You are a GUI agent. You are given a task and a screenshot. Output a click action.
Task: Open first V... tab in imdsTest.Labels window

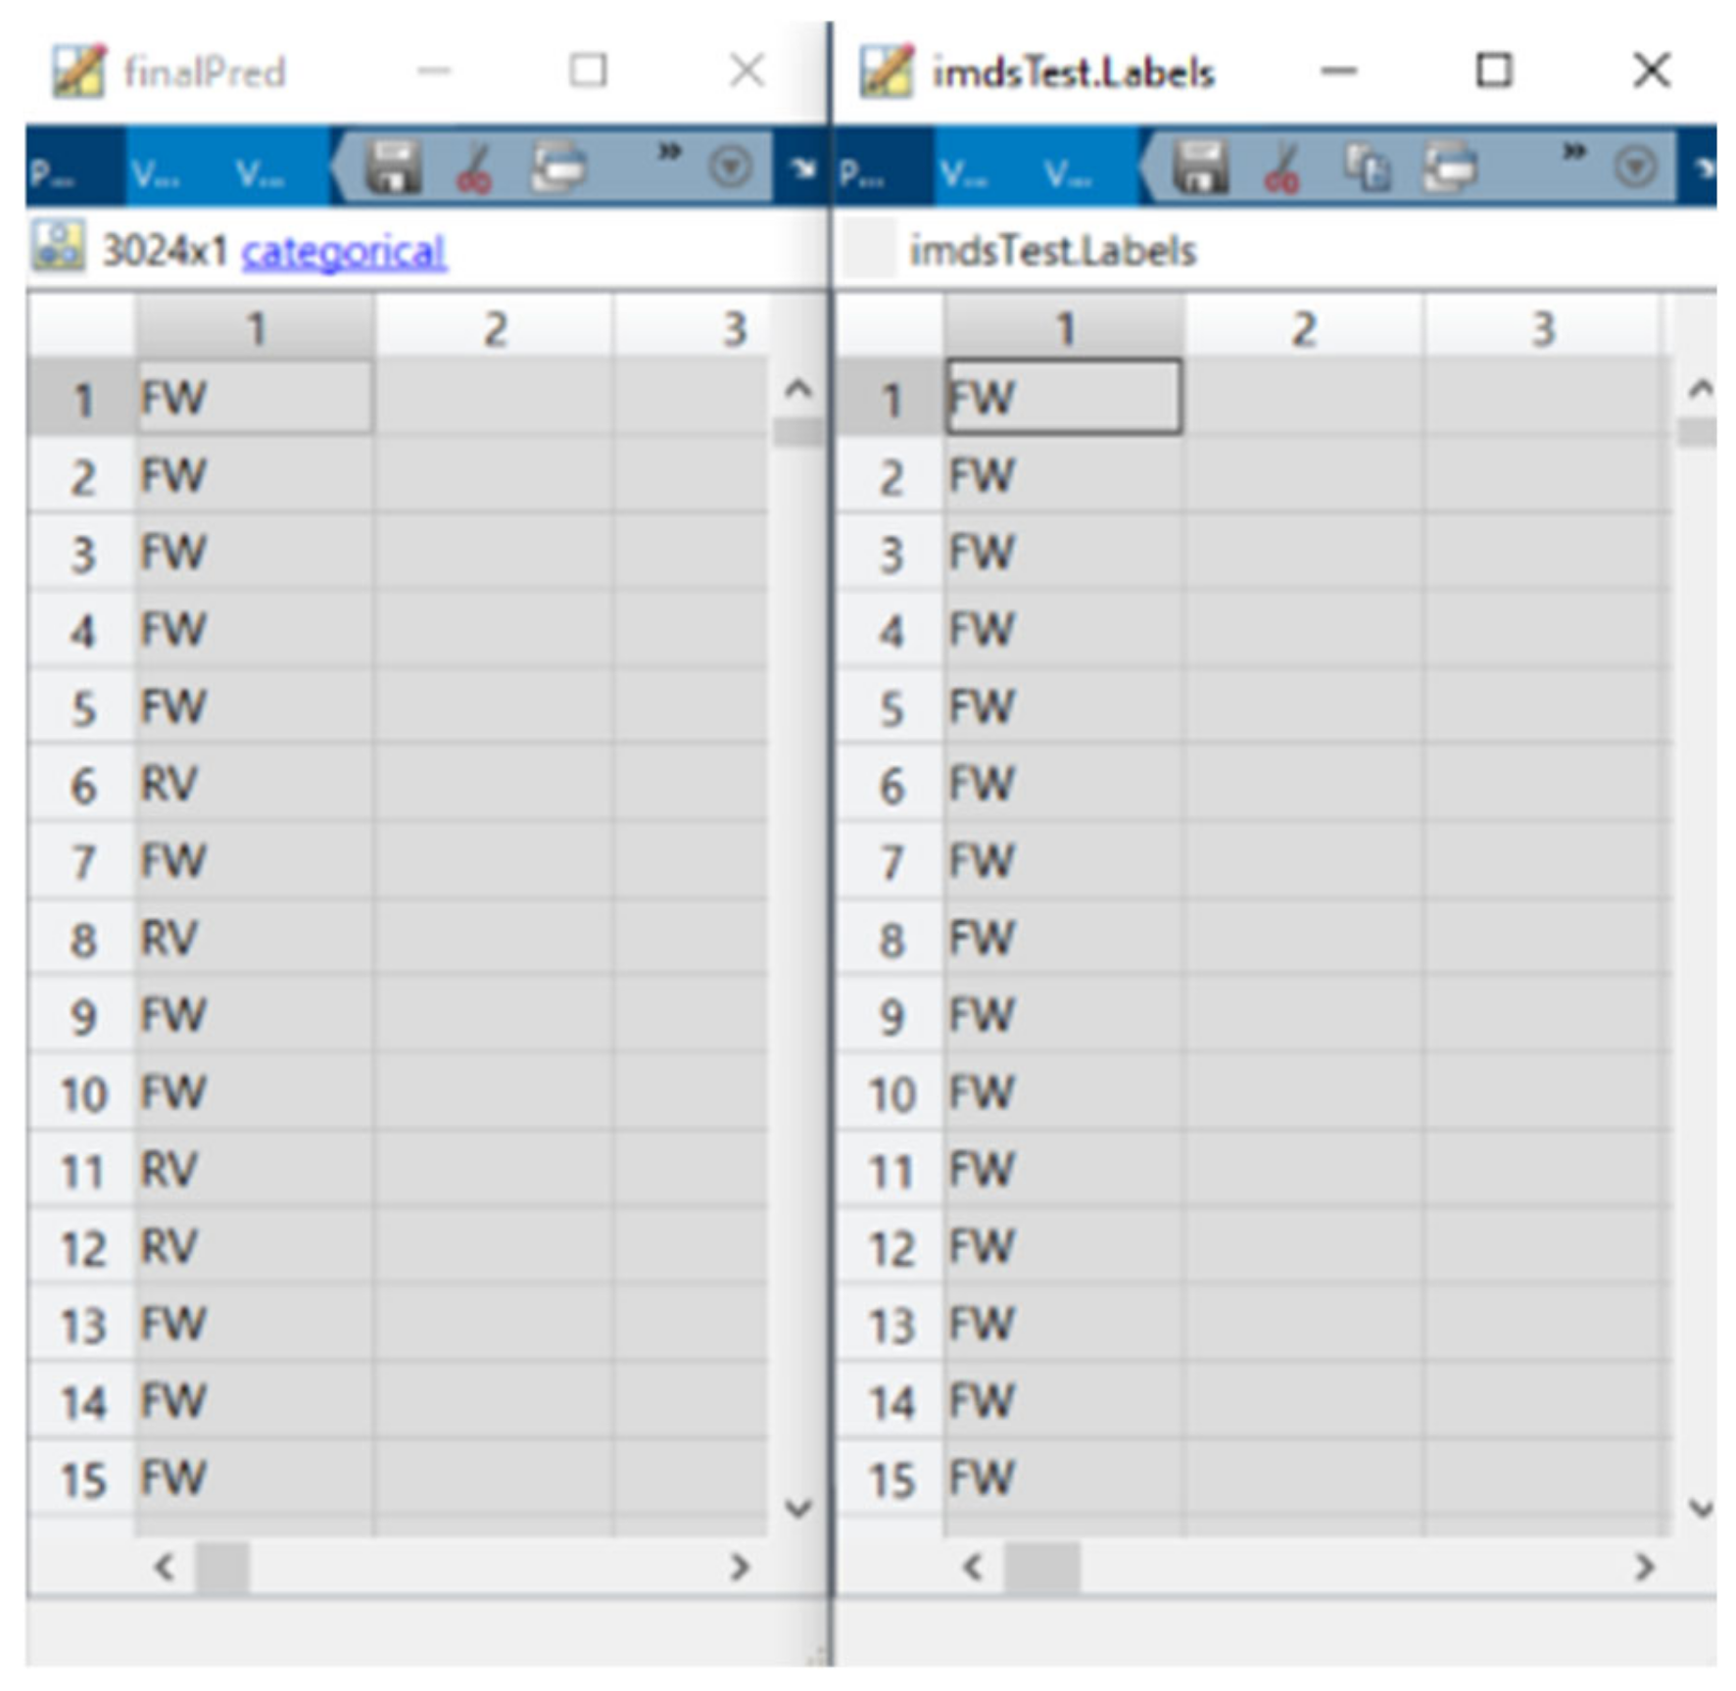(x=964, y=174)
